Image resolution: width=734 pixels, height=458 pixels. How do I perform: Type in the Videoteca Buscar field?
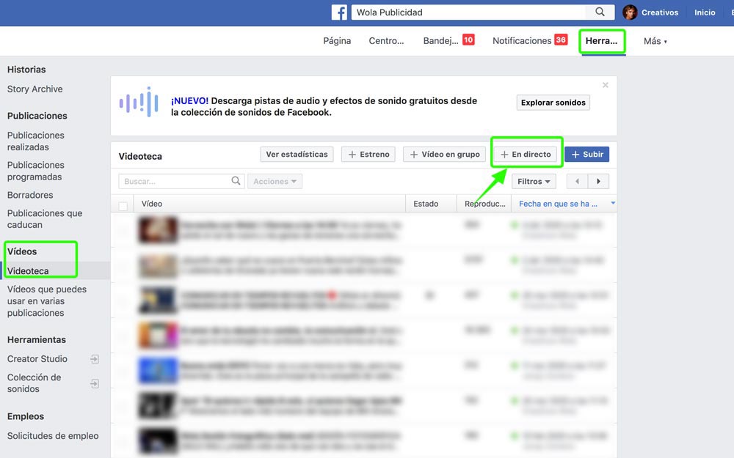tap(175, 181)
